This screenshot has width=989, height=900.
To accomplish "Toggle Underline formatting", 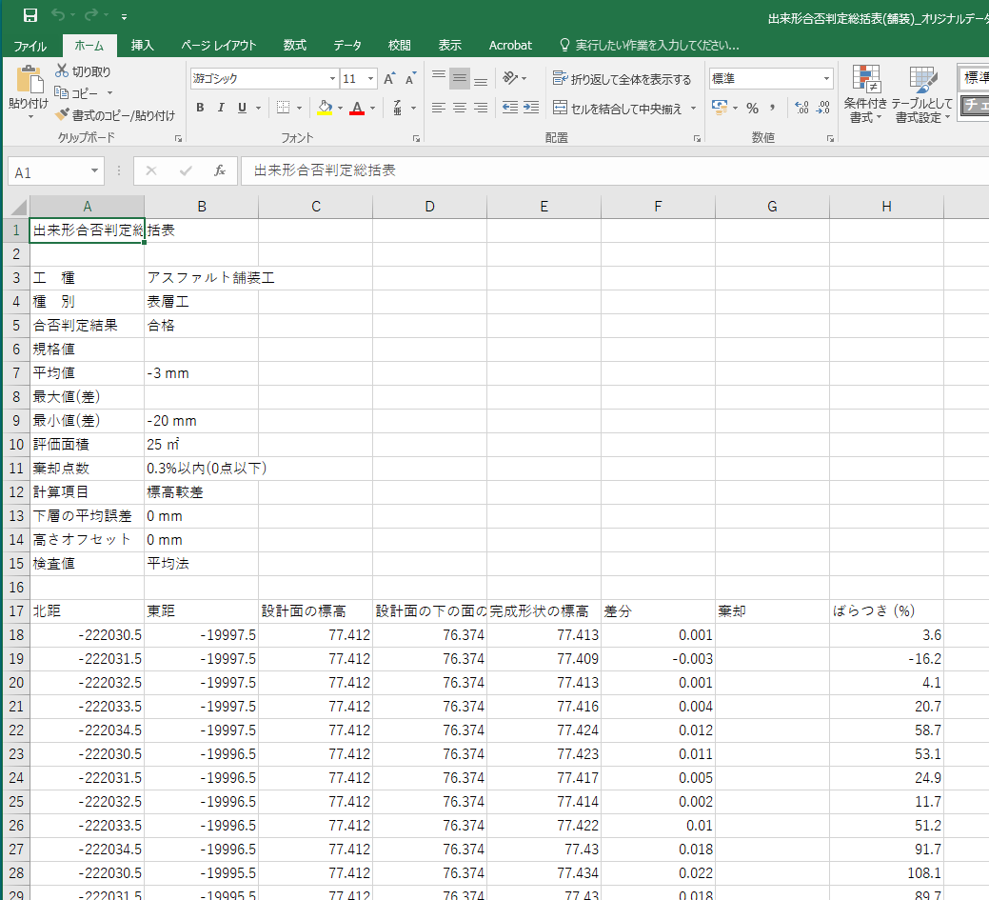I will click(242, 108).
